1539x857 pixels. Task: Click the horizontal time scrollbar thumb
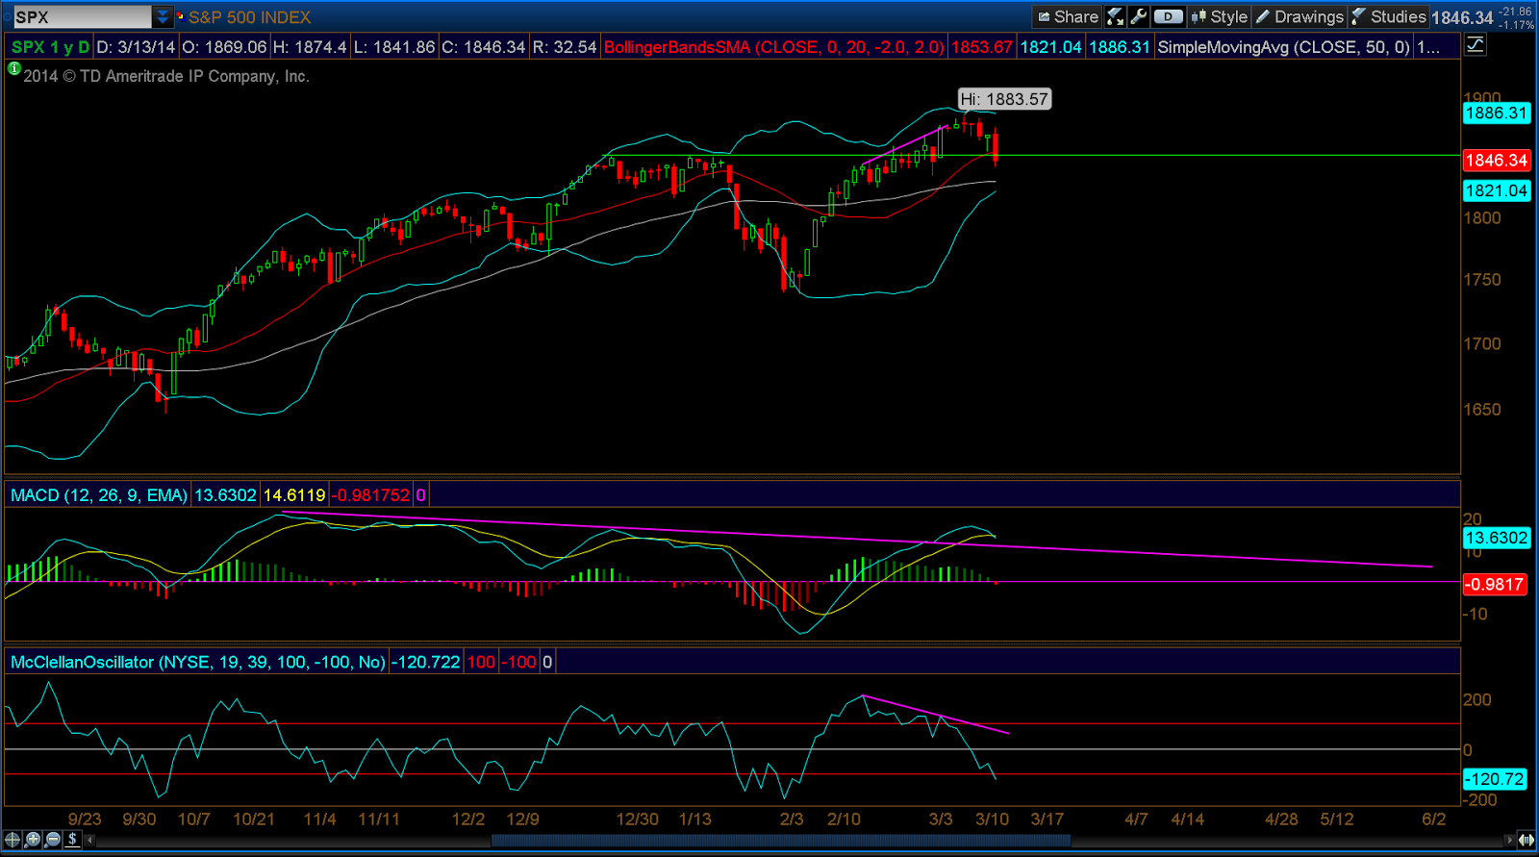[781, 840]
